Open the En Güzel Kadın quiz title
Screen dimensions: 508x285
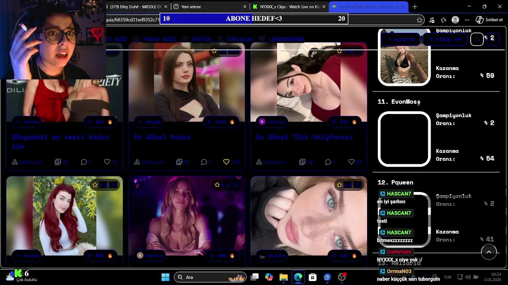[x=162, y=137]
